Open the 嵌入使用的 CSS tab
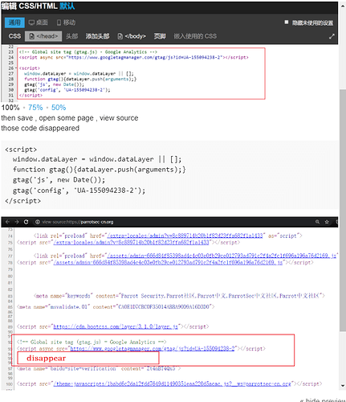Viewport: 346px width, 402px height. pyautogui.click(x=195, y=36)
